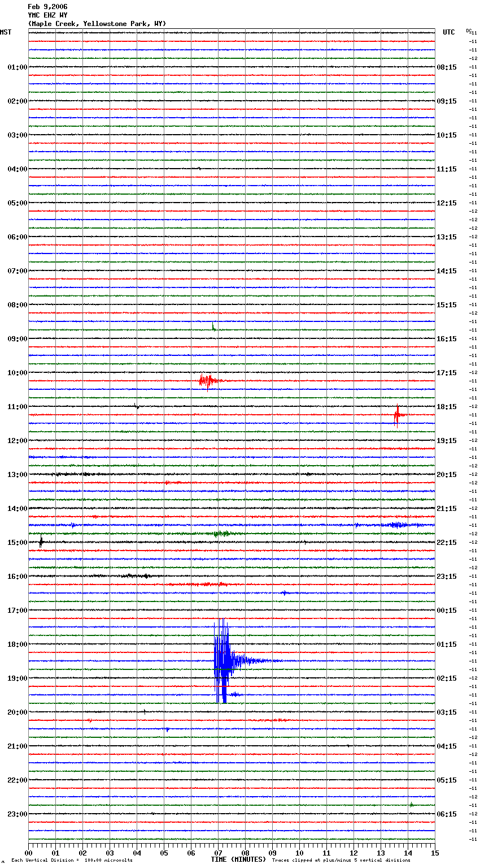Click the 03:15 UTC time label

[447, 712]
